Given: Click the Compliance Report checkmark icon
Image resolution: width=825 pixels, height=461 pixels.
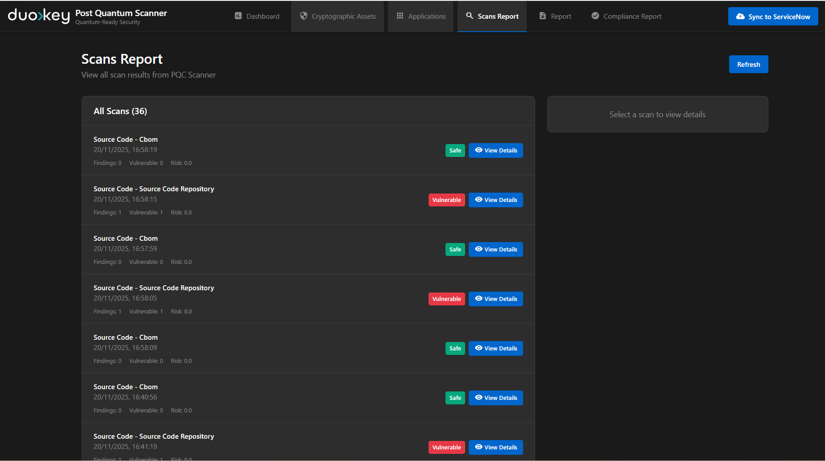Looking at the screenshot, I should (595, 16).
